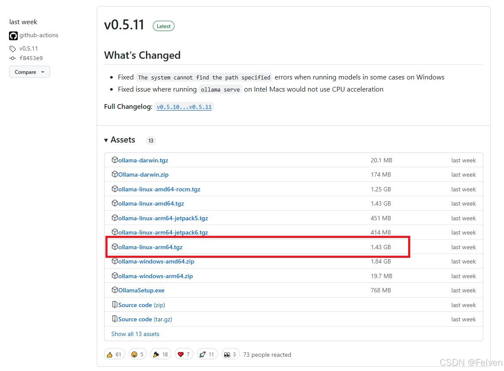Click the tag icon beside v0.5.11
Image resolution: width=504 pixels, height=371 pixels.
13,49
